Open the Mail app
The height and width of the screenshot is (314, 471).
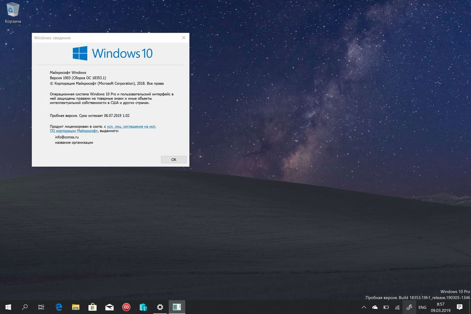point(109,307)
